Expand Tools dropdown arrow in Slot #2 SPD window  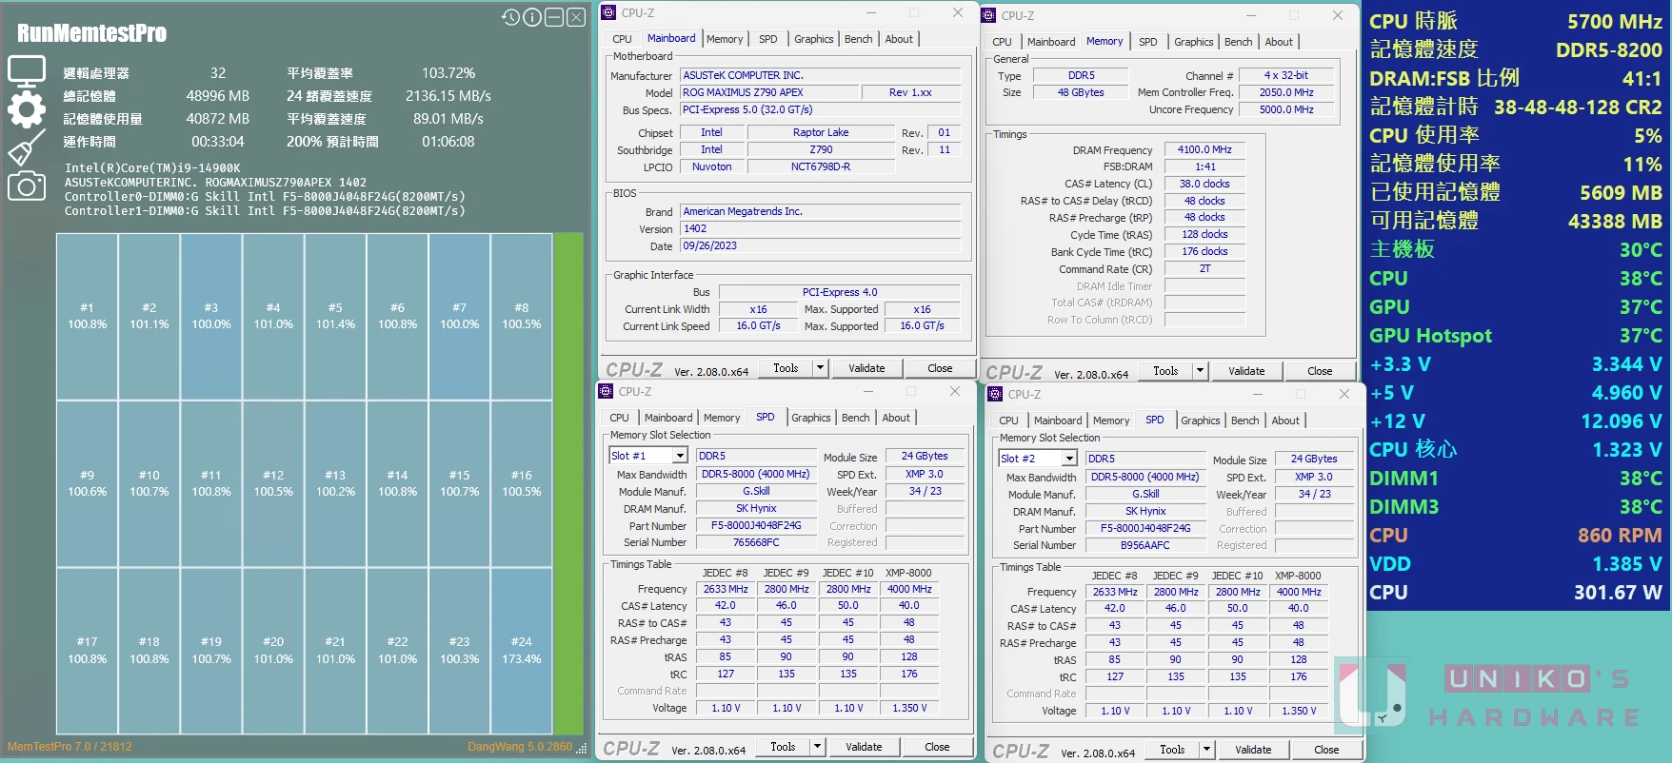pyautogui.click(x=1206, y=750)
